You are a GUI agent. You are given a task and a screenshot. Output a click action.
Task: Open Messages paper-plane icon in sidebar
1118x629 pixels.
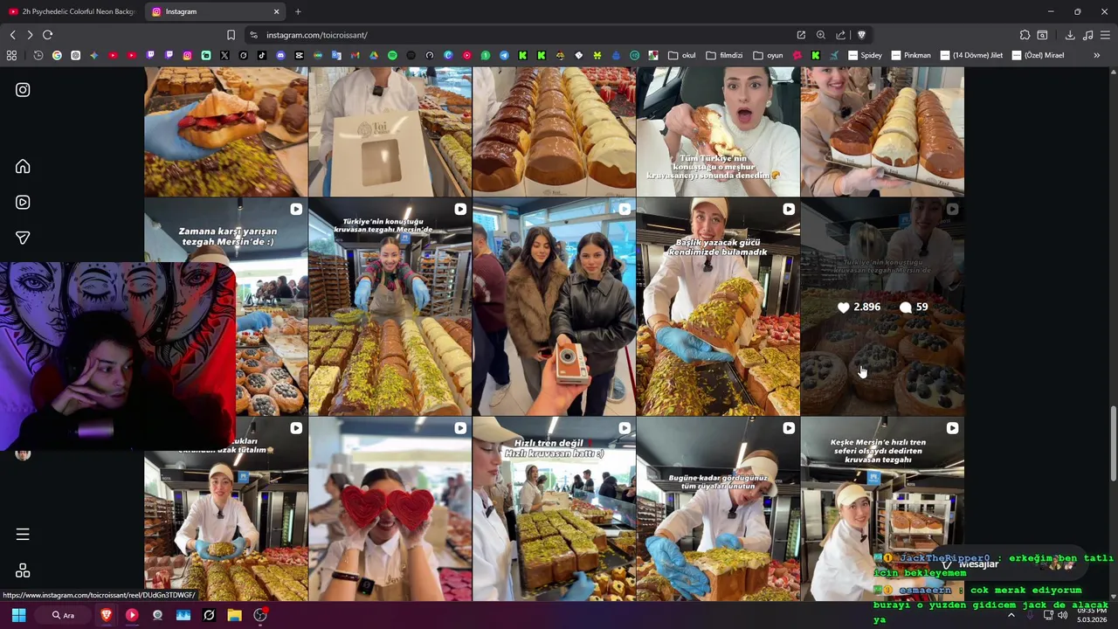click(x=23, y=238)
